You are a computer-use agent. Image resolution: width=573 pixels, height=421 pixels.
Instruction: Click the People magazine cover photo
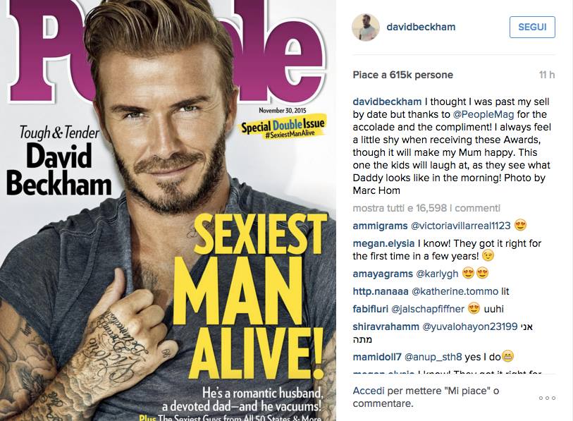pyautogui.click(x=168, y=210)
